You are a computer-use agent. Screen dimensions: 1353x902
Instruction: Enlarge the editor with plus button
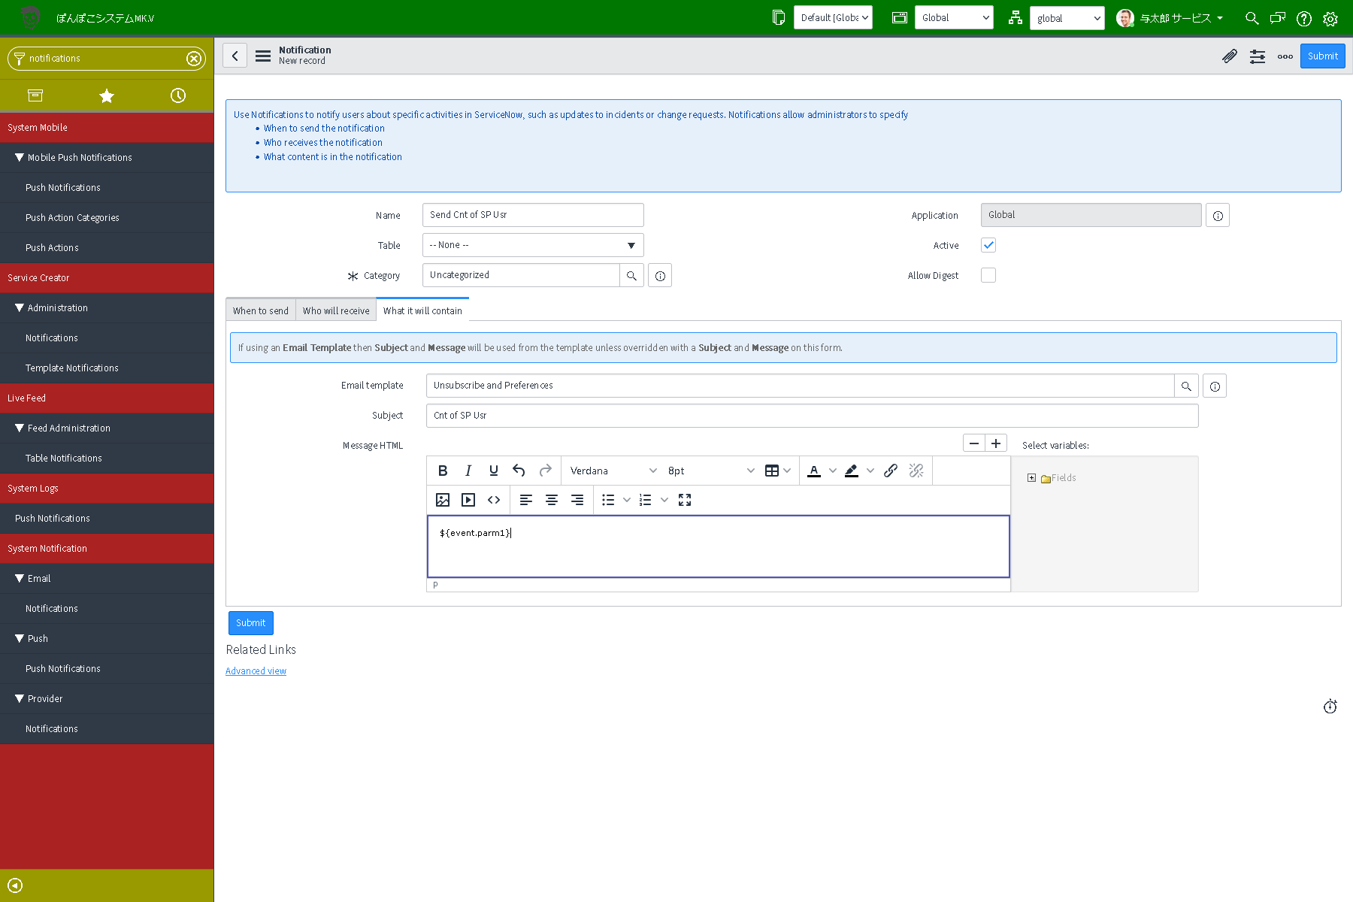point(996,443)
